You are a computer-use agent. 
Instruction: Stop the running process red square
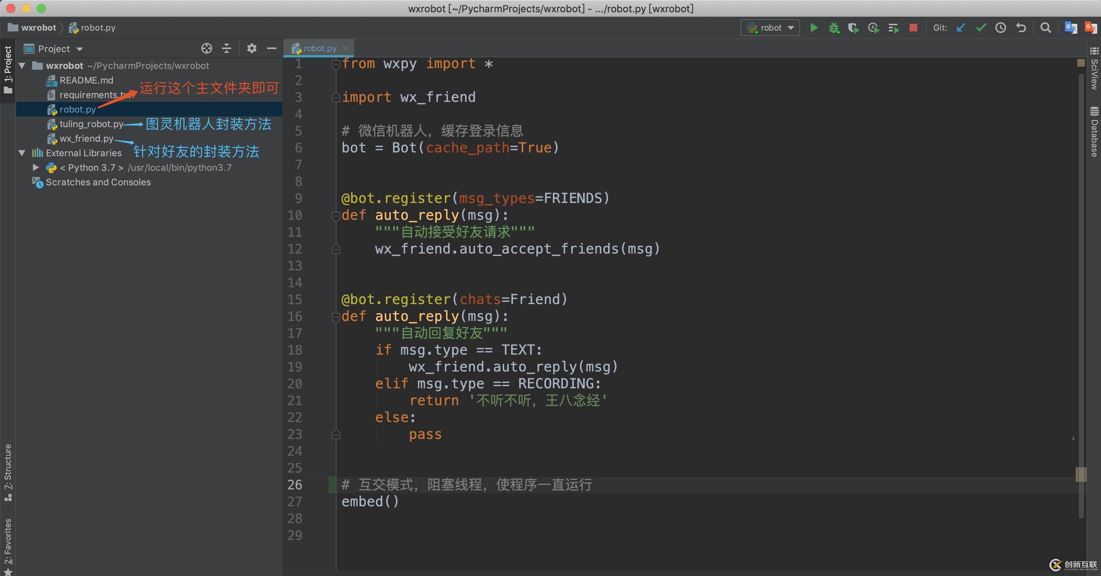[913, 28]
